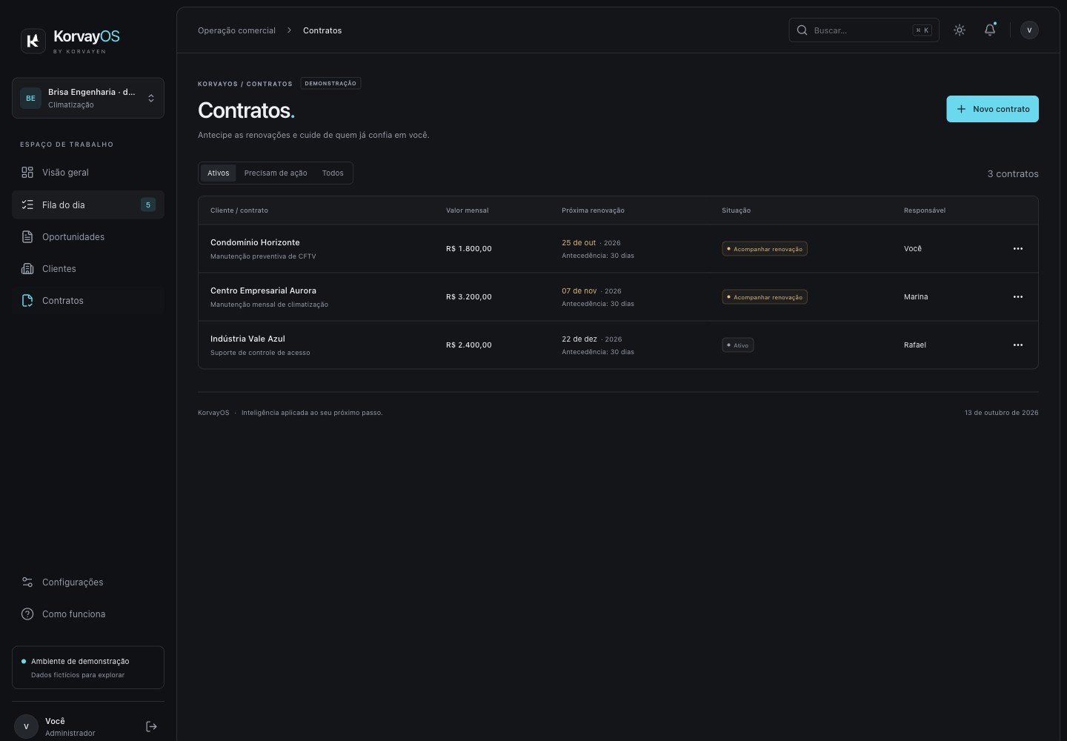Click the Como funciona help icon
The width and height of the screenshot is (1067, 741).
click(27, 614)
